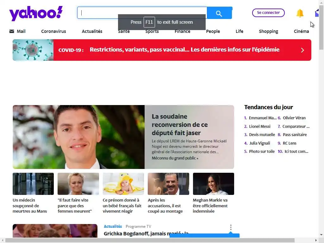Select trending topic Olivier Véran

pos(294,118)
